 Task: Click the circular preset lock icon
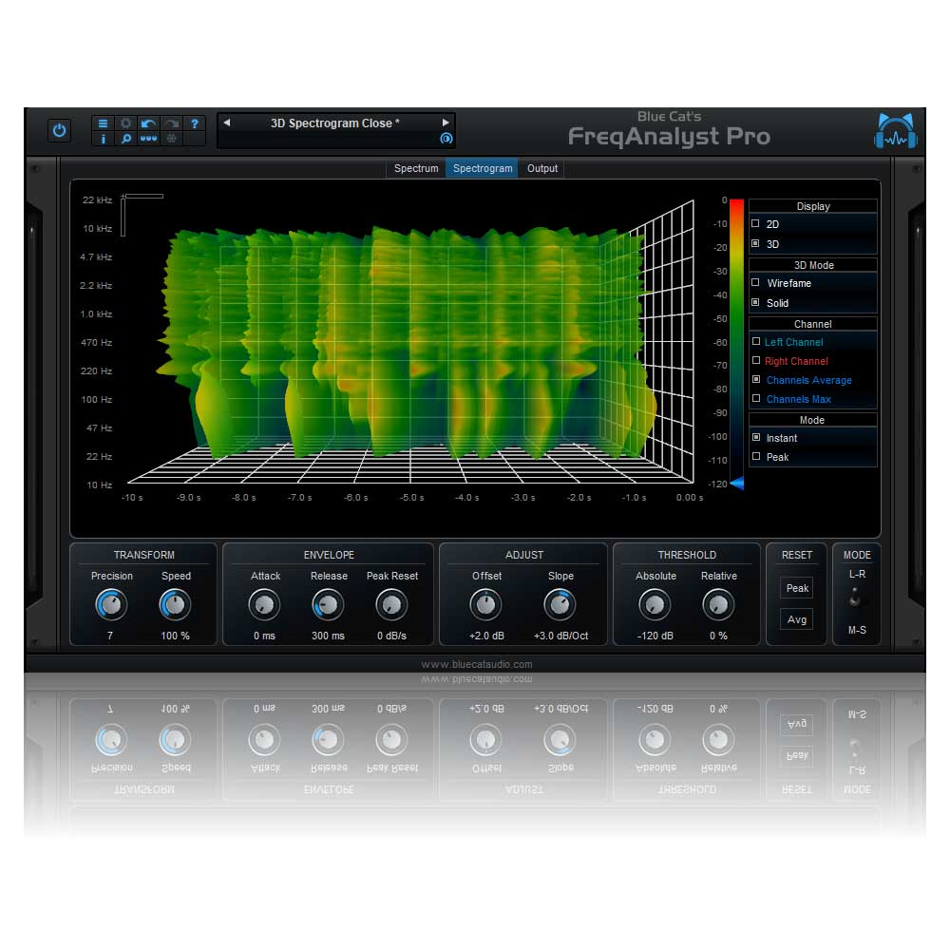point(446,138)
